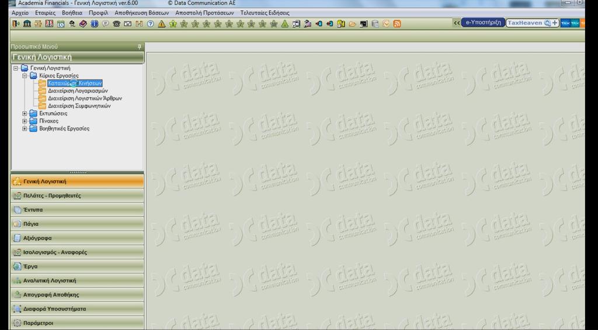The image size is (598, 330).
Task: Open the Έντυπα module
Action: (78, 210)
